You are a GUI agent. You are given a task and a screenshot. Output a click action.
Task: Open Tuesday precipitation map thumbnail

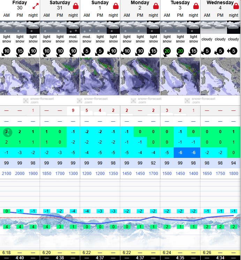[x=180, y=76]
